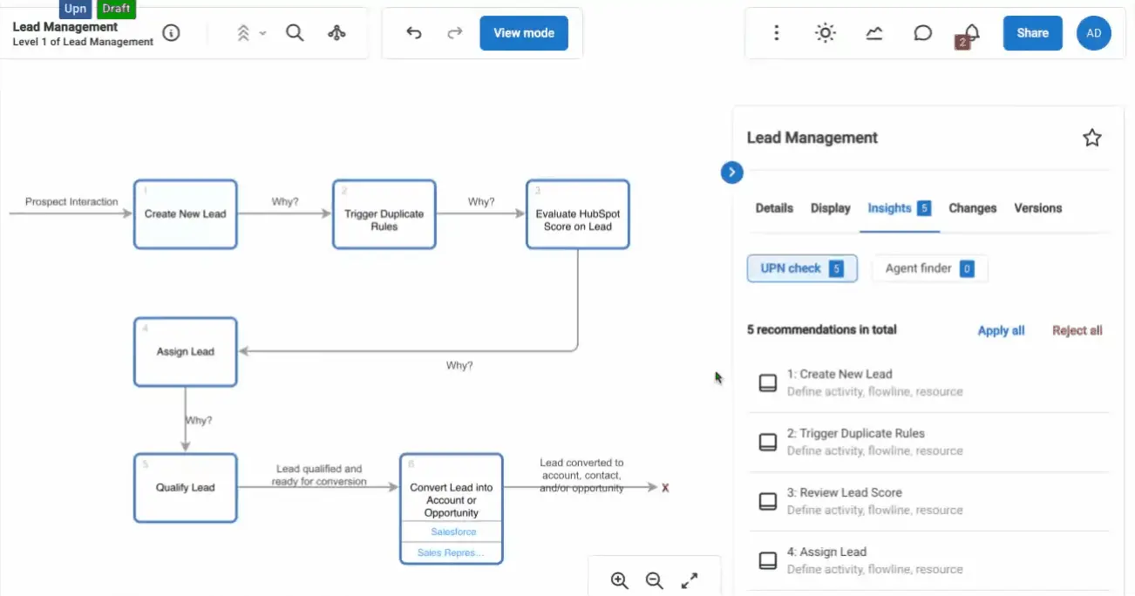
Task: Open recommendation 2: Trigger Duplicate Rules
Action: click(929, 442)
